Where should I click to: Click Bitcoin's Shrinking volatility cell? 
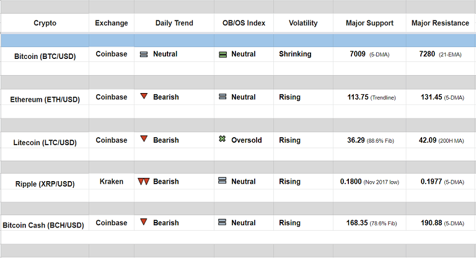click(x=295, y=54)
